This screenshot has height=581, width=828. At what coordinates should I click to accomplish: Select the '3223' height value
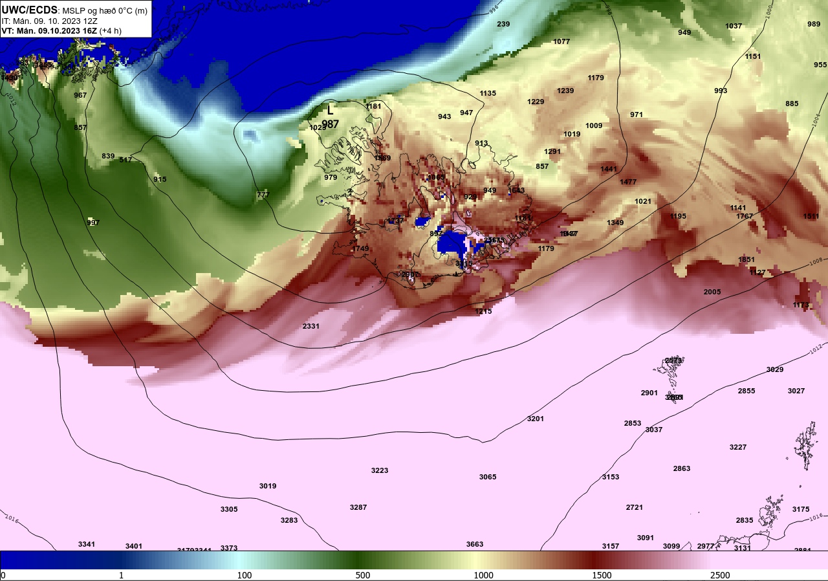(380, 470)
